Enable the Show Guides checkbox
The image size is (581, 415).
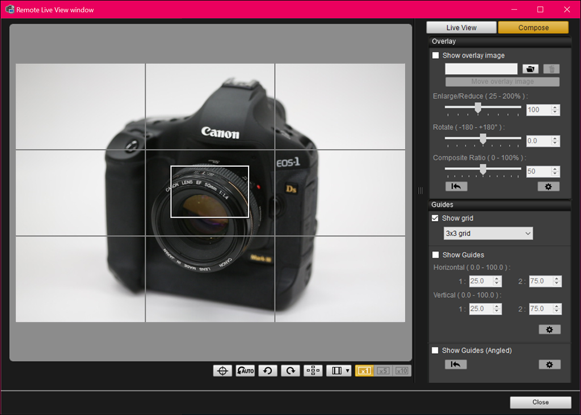[436, 255]
